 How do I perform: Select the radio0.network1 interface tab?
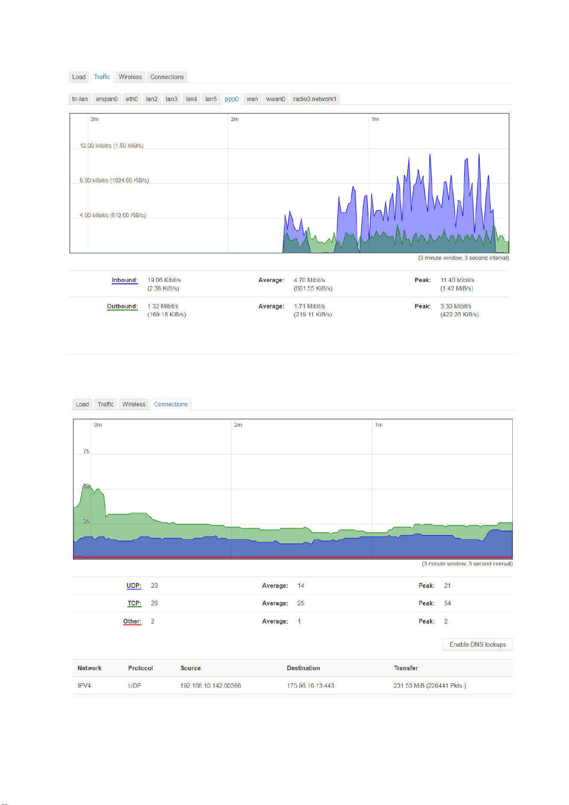(315, 99)
